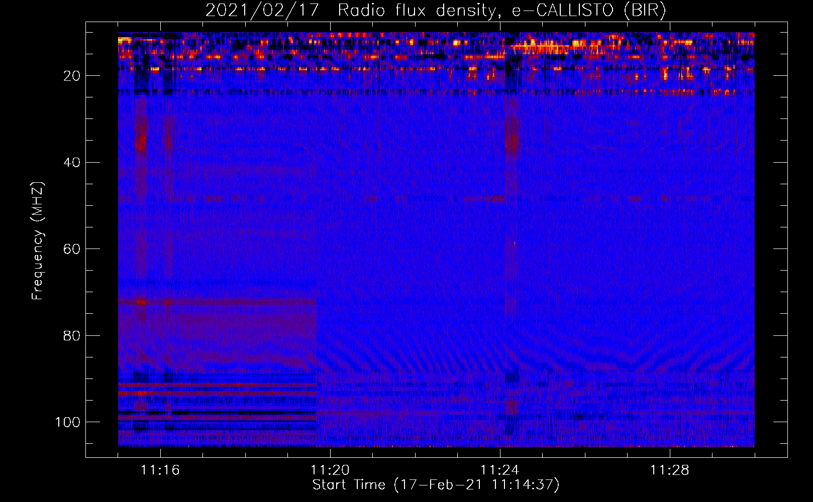Click the time tick label "11:24"
The image size is (813, 502).
500,470
